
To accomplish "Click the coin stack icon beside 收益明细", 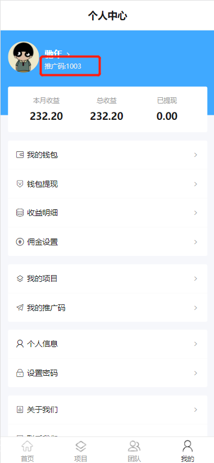I will [20, 213].
